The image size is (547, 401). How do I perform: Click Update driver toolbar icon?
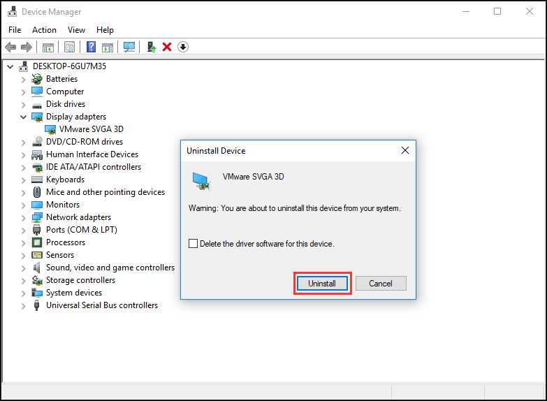pos(152,47)
